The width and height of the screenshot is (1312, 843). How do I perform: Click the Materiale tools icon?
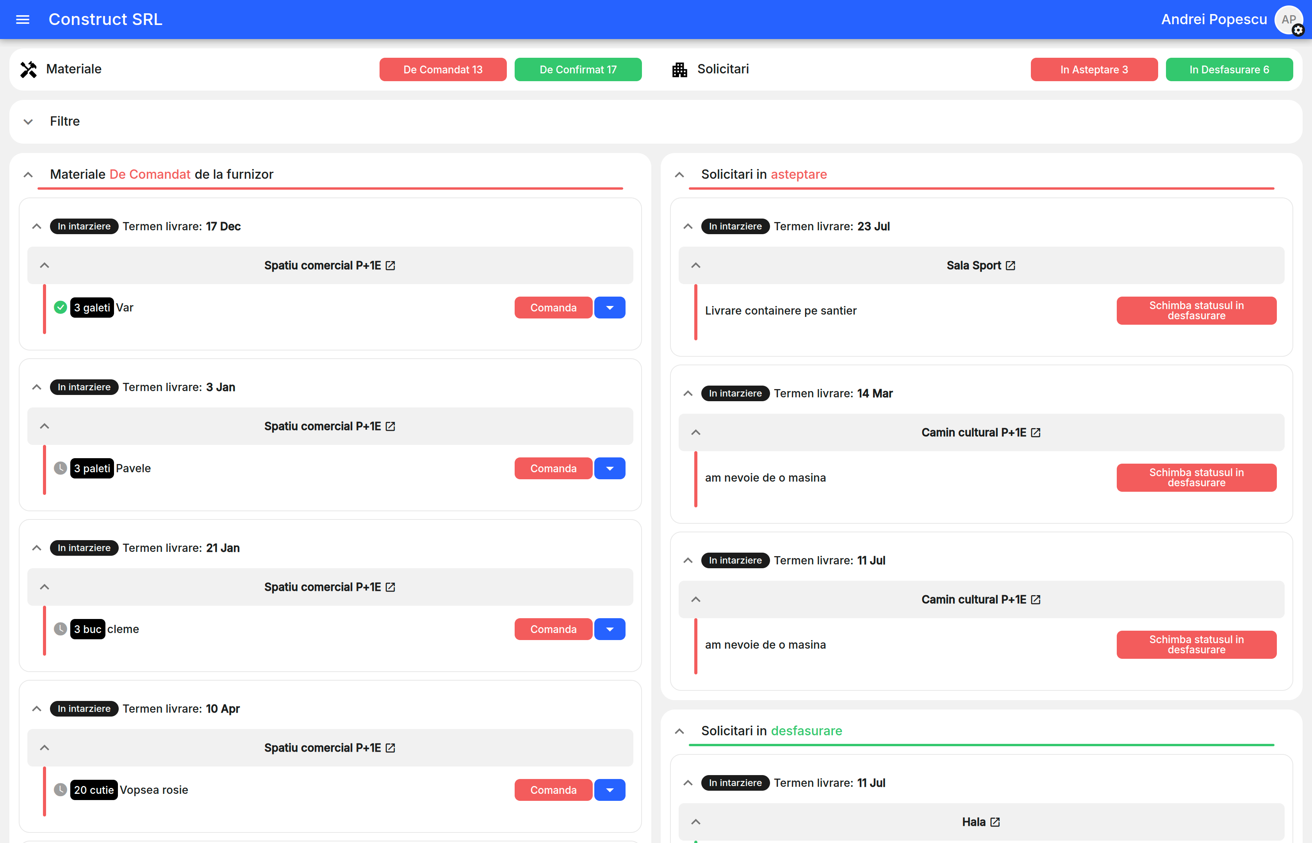[29, 69]
